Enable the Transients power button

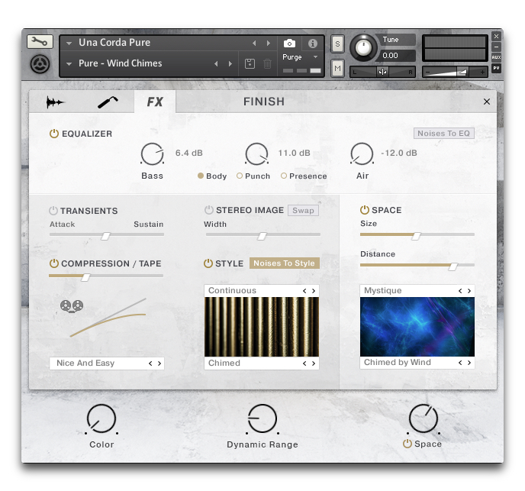(53, 211)
